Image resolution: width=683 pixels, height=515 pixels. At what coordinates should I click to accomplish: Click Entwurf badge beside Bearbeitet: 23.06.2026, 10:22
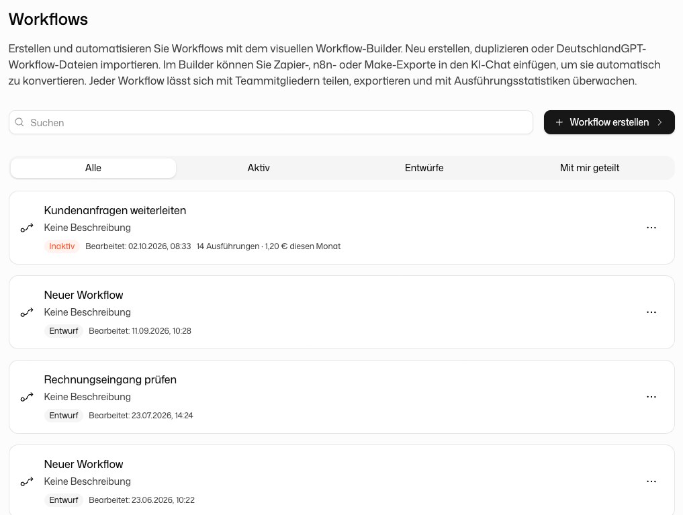pos(64,500)
